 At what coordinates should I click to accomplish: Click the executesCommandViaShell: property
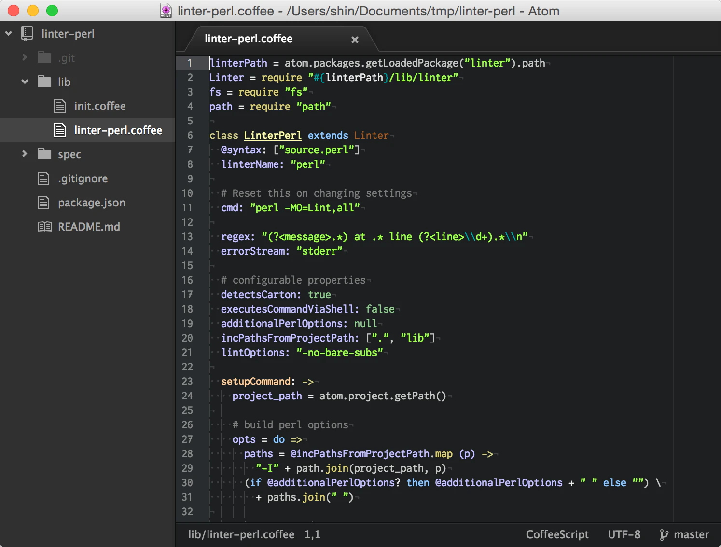pyautogui.click(x=290, y=309)
